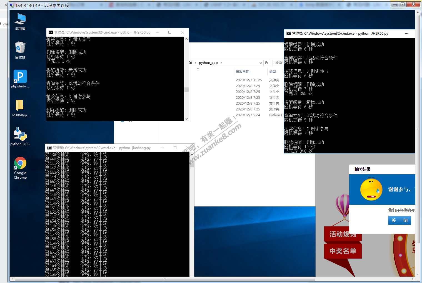Viewport: 422px width, 283px height.
Task: Refresh the python_app folder view
Action: [x=266, y=63]
